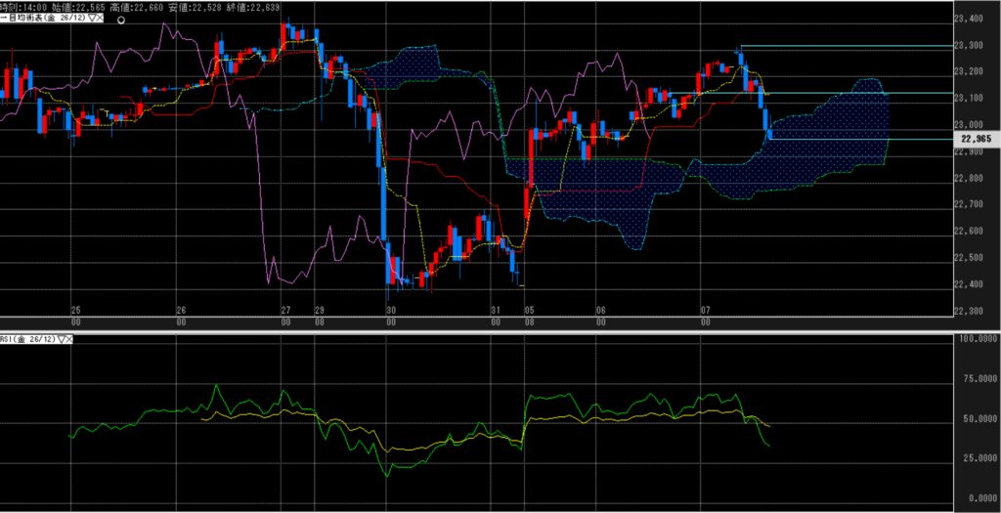1001x513 pixels.
Task: Click the 23,400 label on the price axis
Action: [972, 19]
